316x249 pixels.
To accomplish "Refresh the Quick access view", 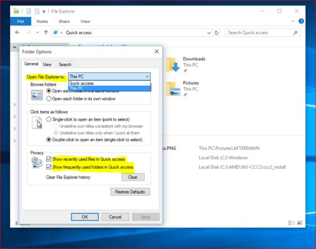I will point(217,33).
